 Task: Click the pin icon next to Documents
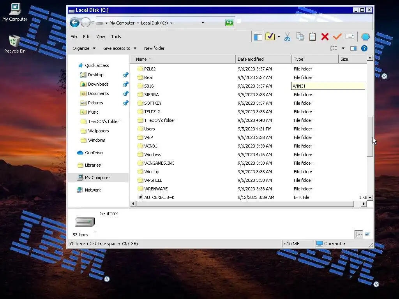[x=126, y=93]
